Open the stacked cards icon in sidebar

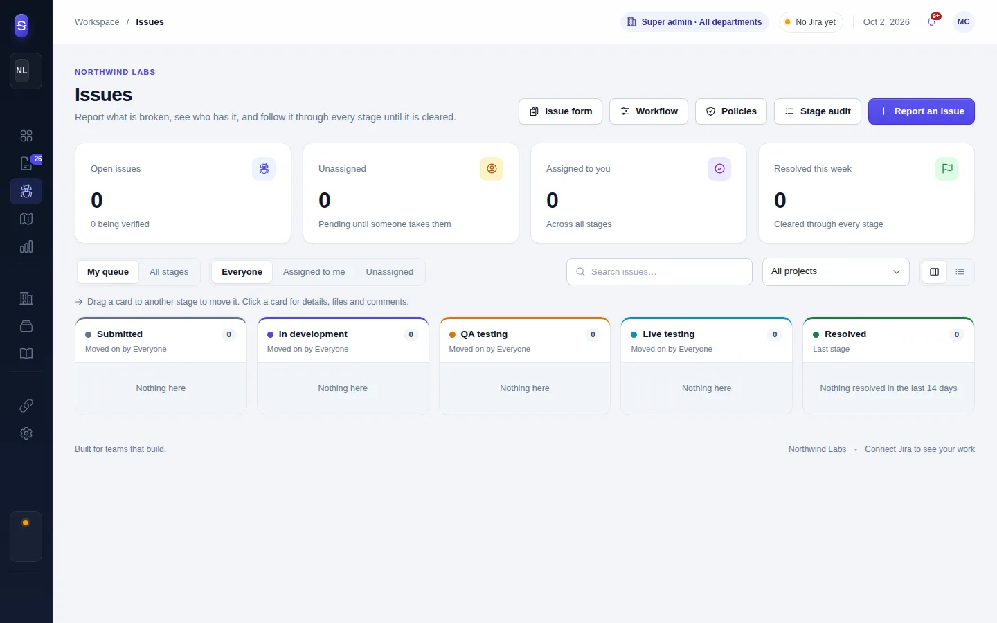click(26, 326)
